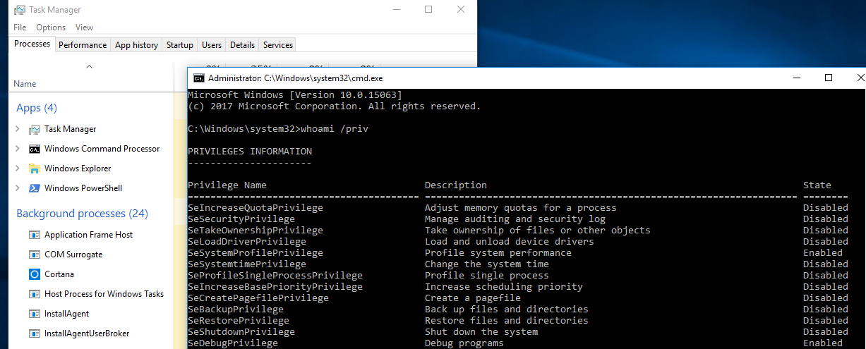Screen dimensions: 866x349
Task: Click the Cortana circle icon
Action: click(35, 274)
